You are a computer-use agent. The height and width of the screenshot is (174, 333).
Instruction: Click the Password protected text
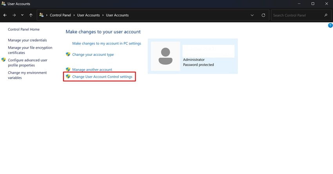click(x=198, y=65)
